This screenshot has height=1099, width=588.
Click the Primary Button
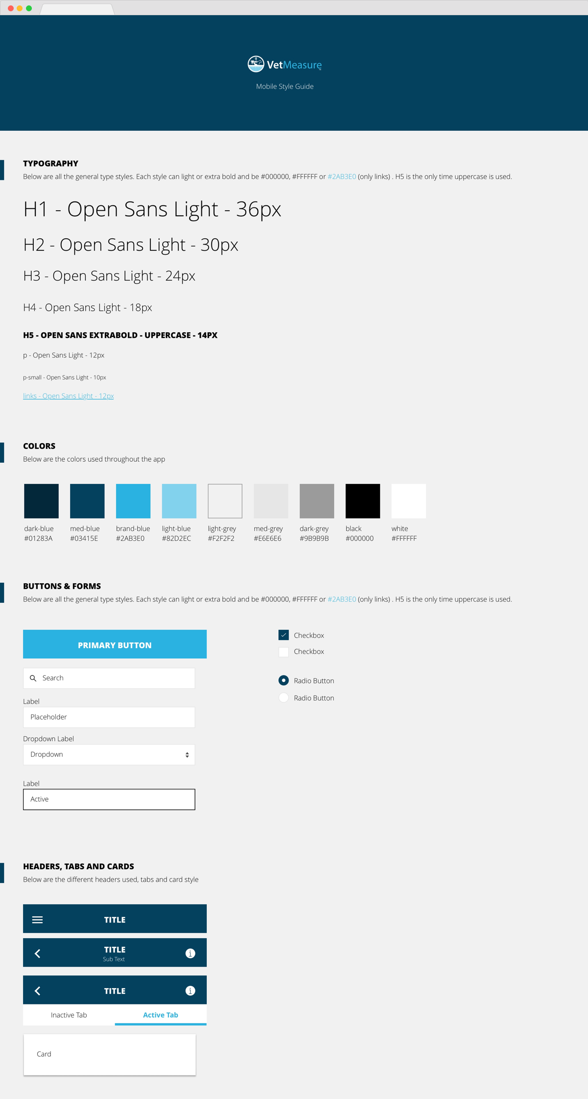click(x=115, y=644)
